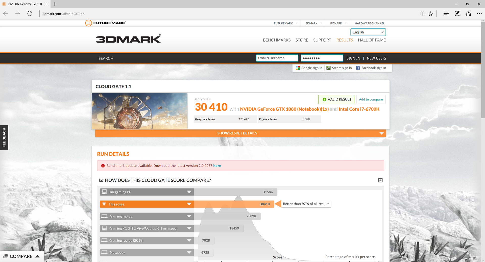This screenshot has width=485, height=262.
Task: Go back to the previous page
Action: click(6, 14)
